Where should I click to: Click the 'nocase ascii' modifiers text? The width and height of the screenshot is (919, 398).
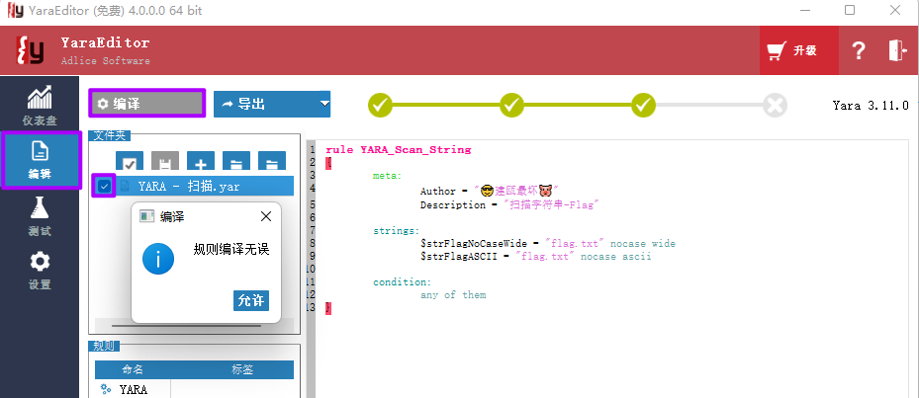(616, 257)
